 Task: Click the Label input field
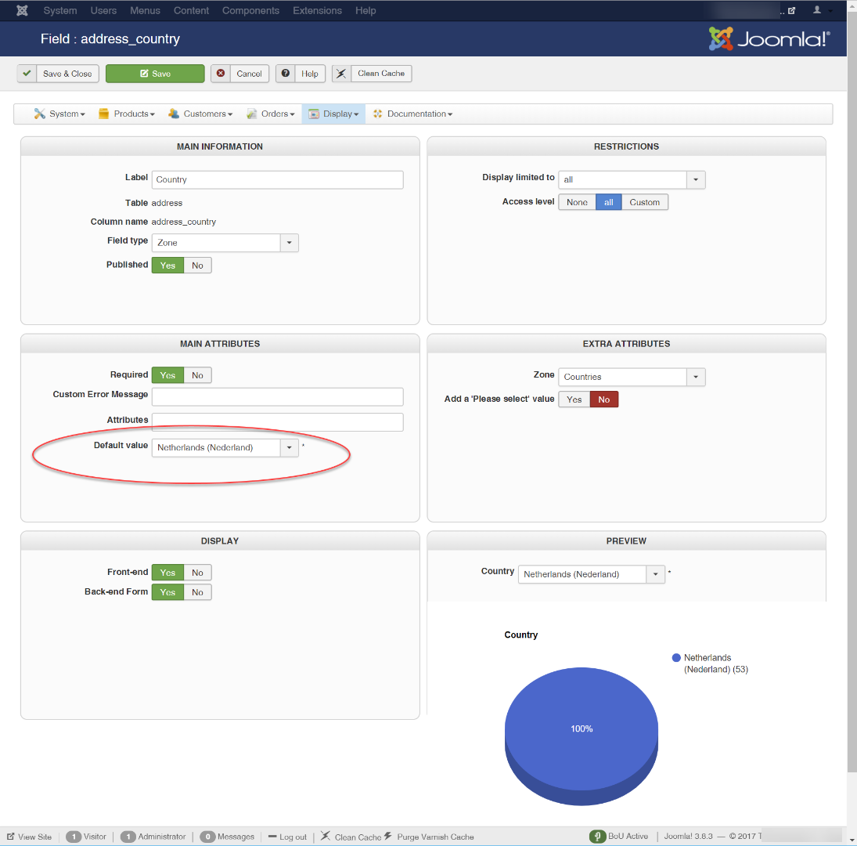pyautogui.click(x=278, y=179)
